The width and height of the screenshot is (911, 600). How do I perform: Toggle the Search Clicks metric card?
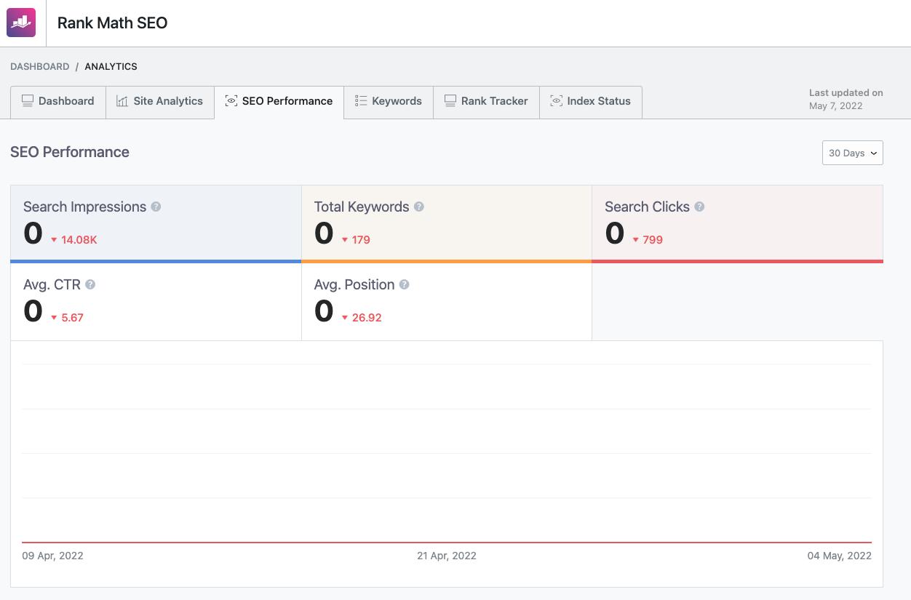[x=737, y=223]
